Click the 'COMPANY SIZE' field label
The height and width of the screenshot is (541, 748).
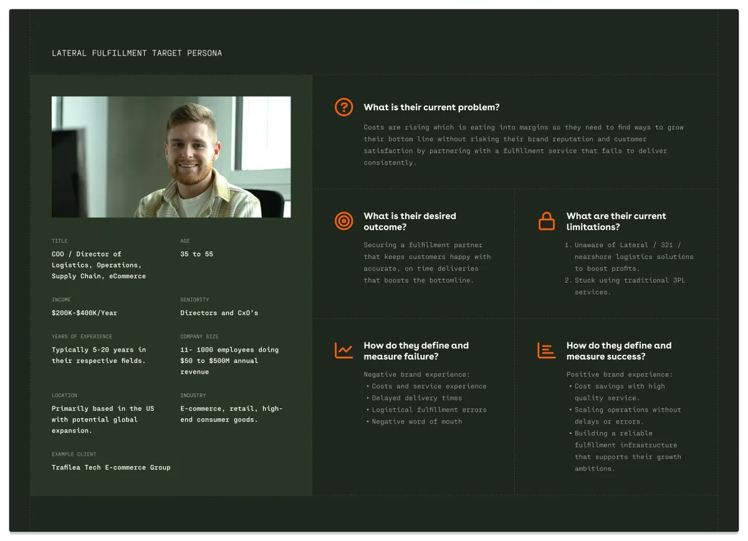pos(199,336)
